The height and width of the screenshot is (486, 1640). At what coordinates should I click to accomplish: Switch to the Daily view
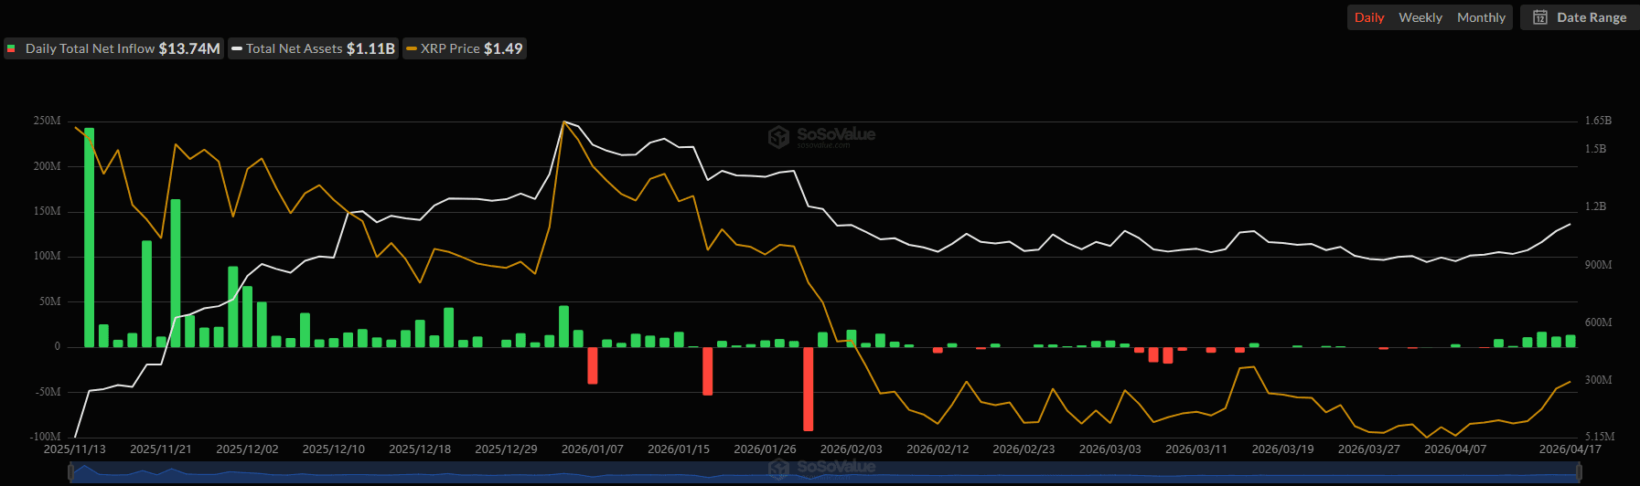pos(1368,17)
